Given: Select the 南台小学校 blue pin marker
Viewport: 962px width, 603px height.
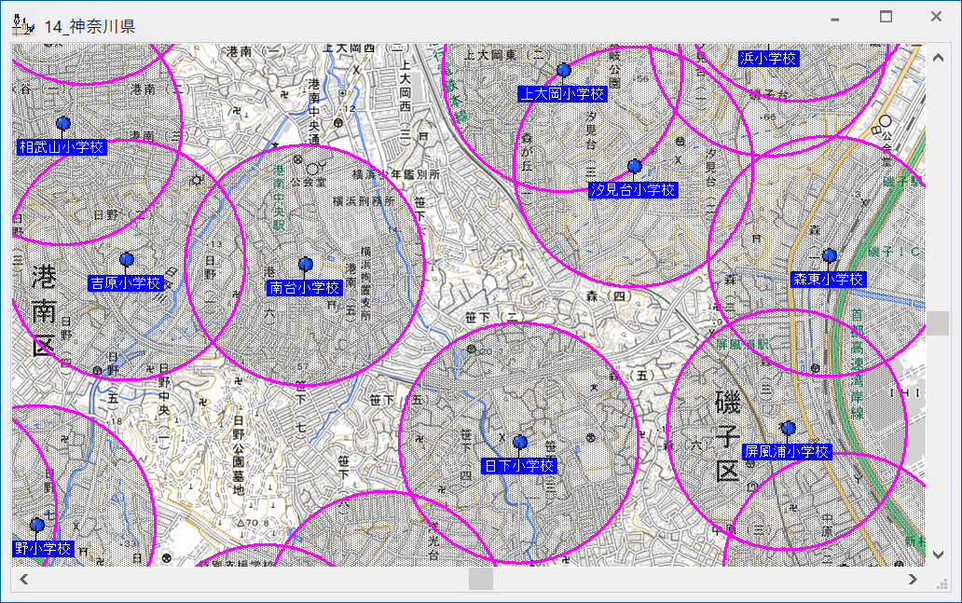Looking at the screenshot, I should coord(306,265).
